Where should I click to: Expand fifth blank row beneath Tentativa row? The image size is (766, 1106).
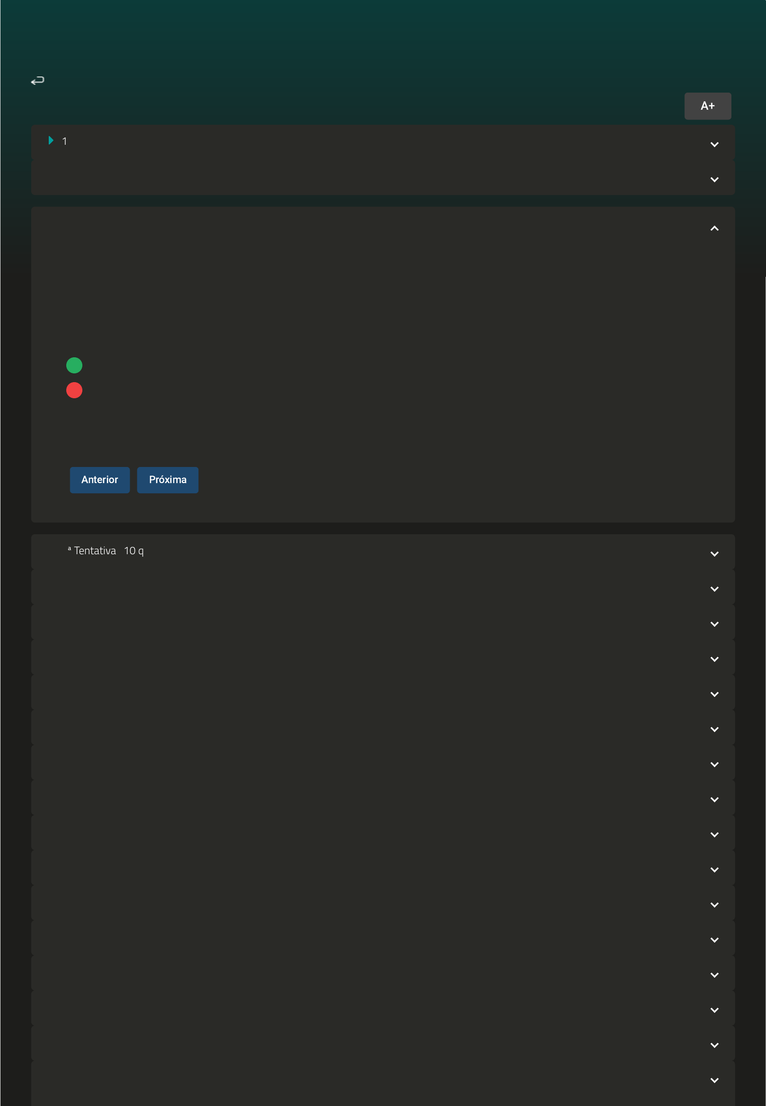click(714, 729)
